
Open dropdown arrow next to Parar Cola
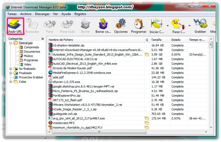coord(190,26)
